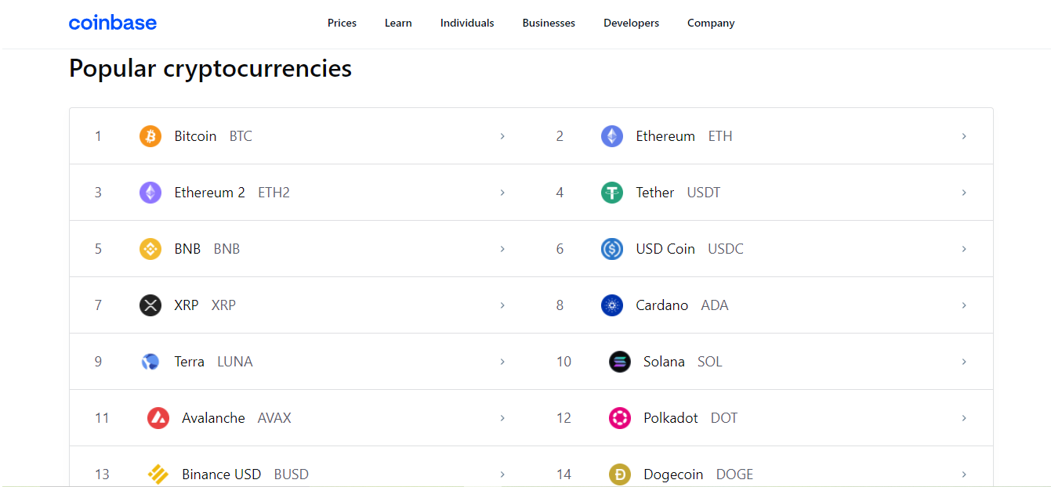Image resolution: width=1051 pixels, height=487 pixels.
Task: Open the Learn menu
Action: [398, 23]
